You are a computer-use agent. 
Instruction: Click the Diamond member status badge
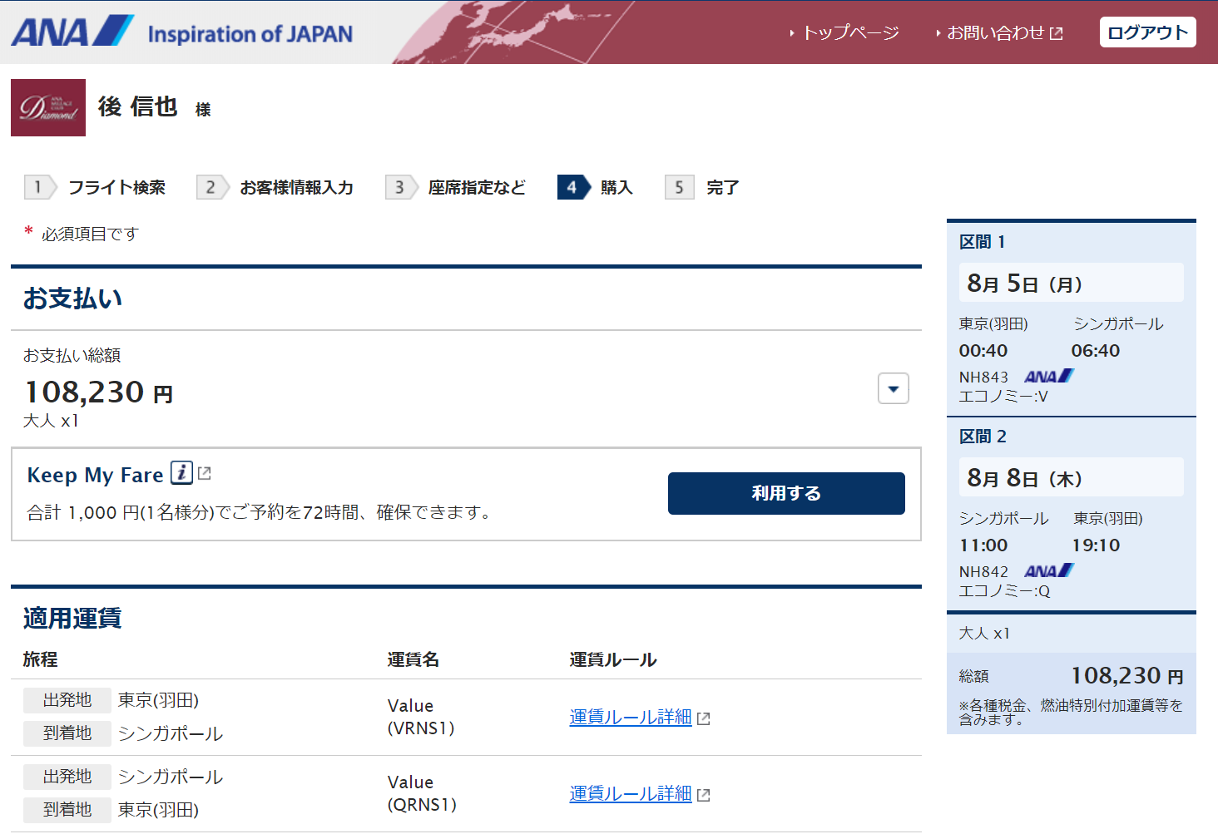48,107
